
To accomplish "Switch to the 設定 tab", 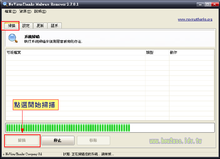I will coord(26,26).
